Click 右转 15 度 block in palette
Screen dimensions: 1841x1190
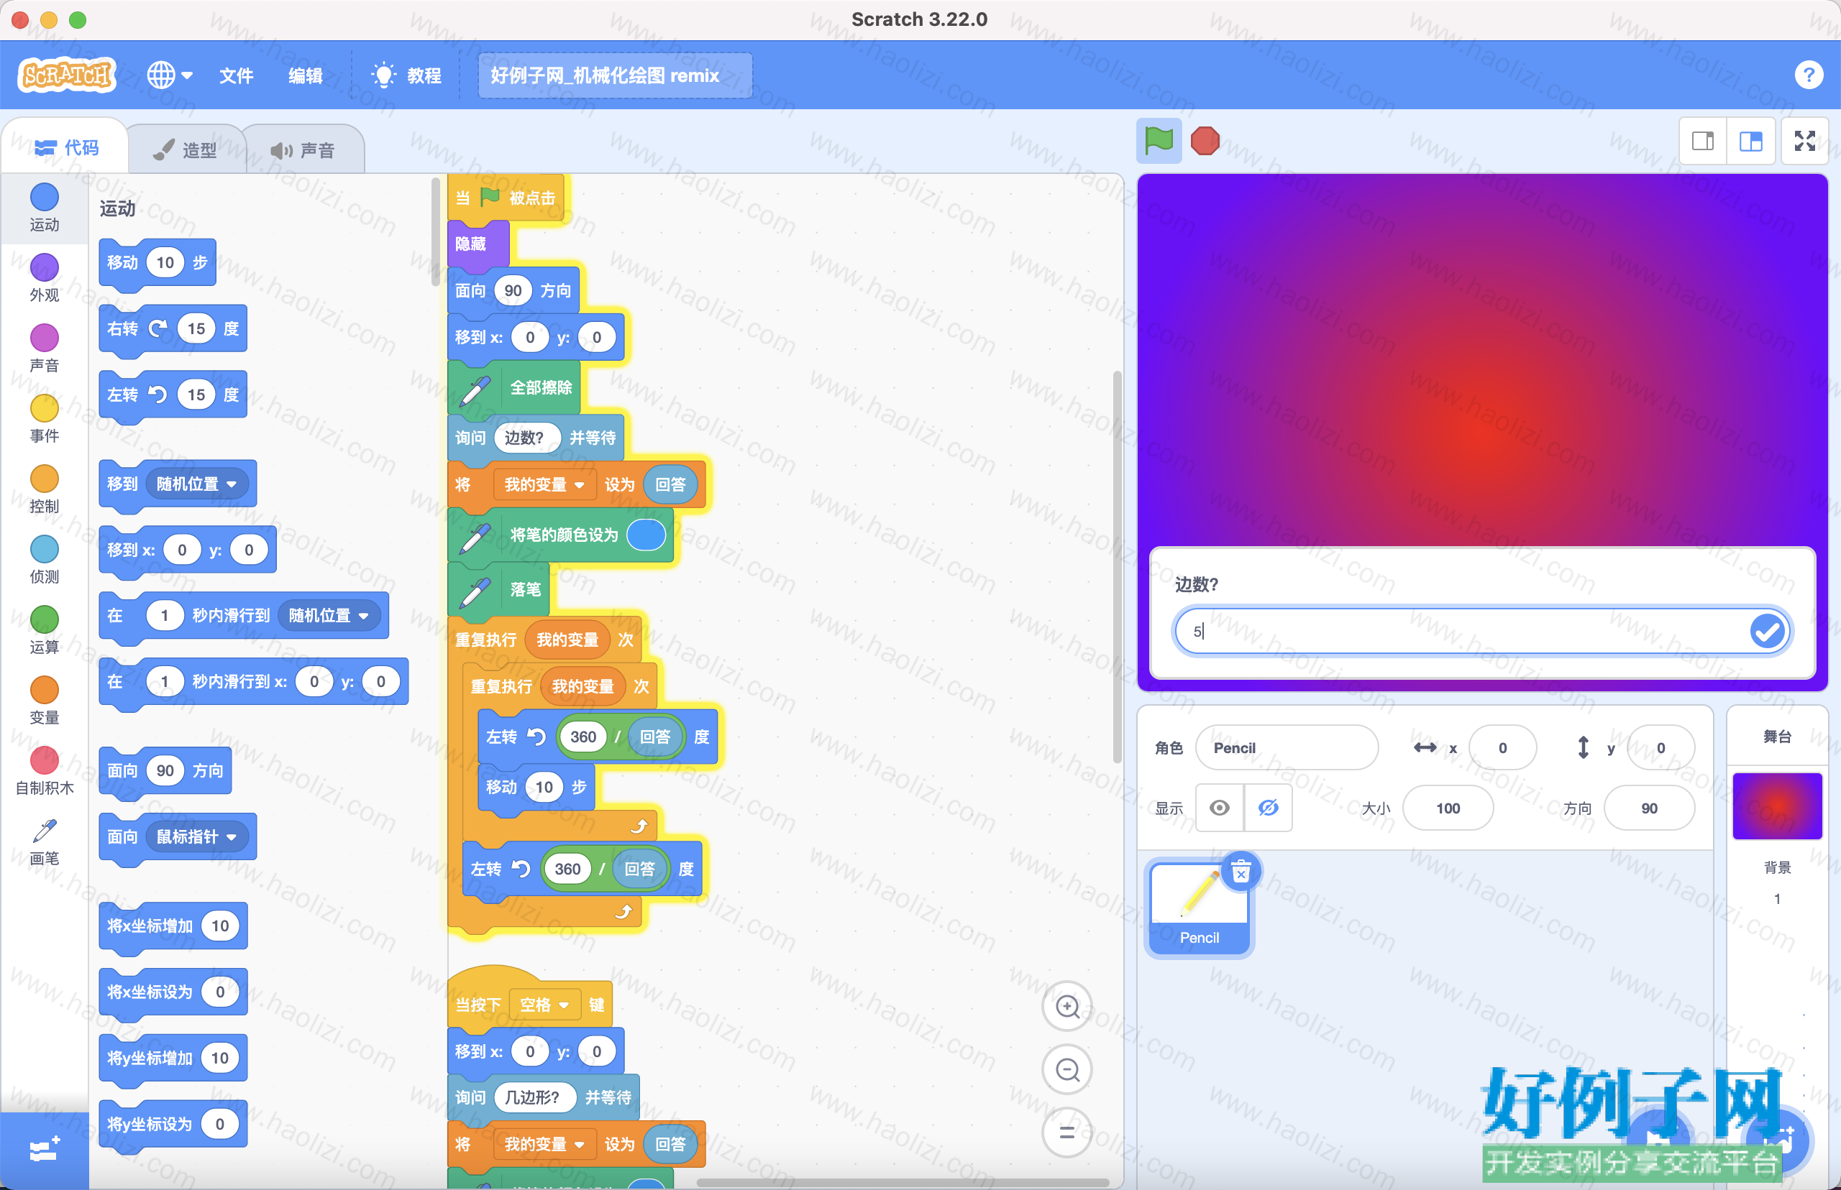coord(173,328)
